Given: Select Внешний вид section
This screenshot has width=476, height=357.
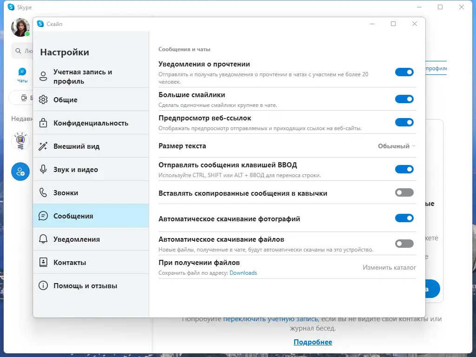Looking at the screenshot, I should coord(91,146).
